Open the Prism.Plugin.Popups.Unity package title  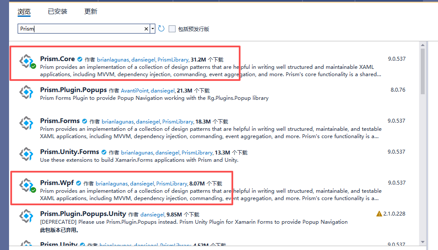click(83, 214)
